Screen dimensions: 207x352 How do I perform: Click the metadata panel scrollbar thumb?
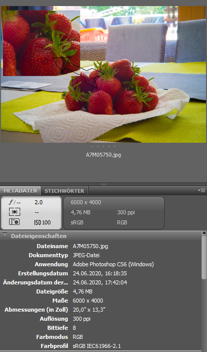[204, 257]
